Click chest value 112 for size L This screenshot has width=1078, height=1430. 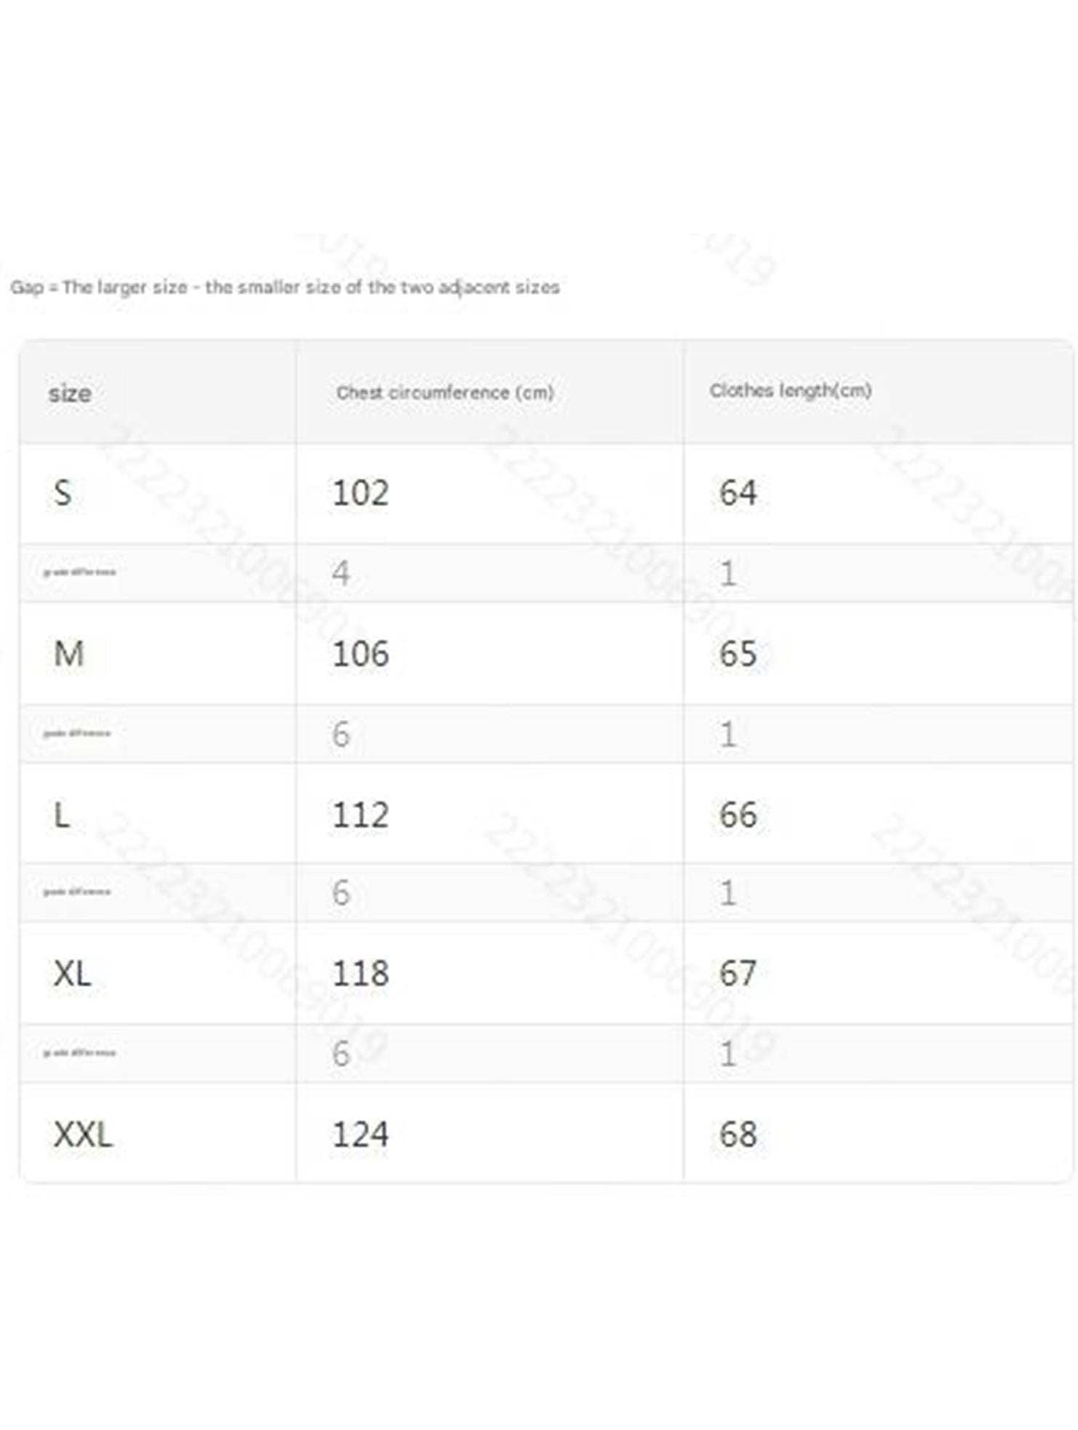(x=360, y=815)
